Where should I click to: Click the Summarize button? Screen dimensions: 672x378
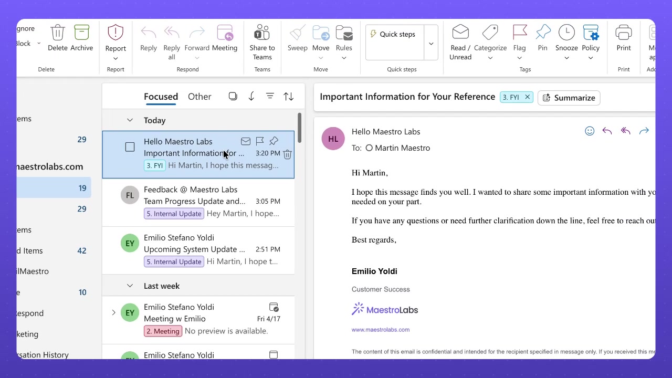569,98
